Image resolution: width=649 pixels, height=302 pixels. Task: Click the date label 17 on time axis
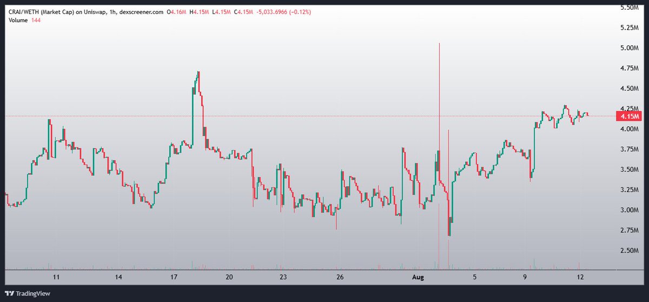(174, 277)
